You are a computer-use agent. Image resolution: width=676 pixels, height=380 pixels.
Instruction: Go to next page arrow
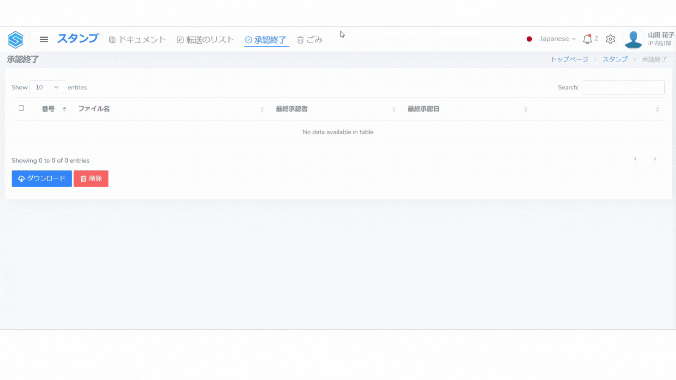click(655, 159)
